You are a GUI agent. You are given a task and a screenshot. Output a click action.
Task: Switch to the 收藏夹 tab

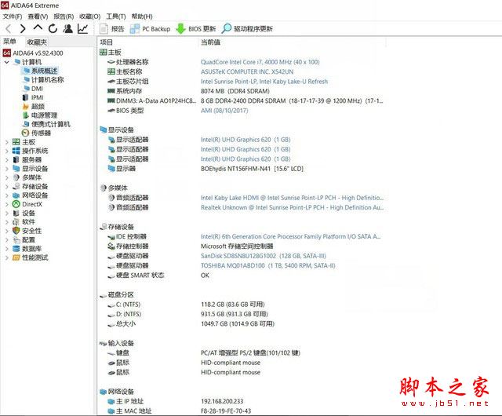coord(37,42)
